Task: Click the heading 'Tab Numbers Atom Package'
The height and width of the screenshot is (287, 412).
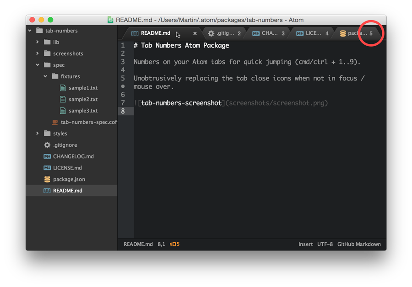Action: 185,45
